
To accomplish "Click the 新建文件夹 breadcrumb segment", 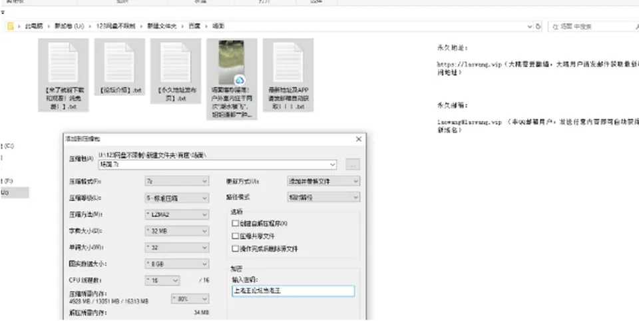I will 162,26.
